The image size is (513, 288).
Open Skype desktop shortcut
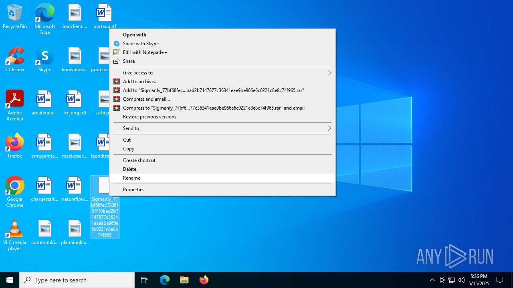pyautogui.click(x=44, y=60)
